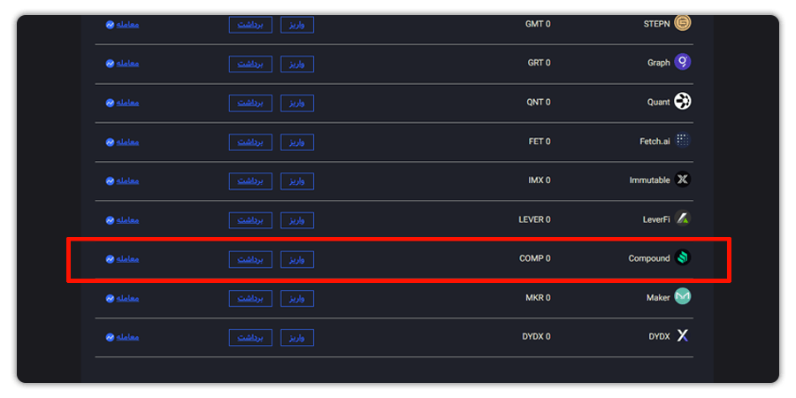This screenshot has height=398, width=796.
Task: Click withdraw (برداشت) button for DYDX
Action: tap(250, 338)
